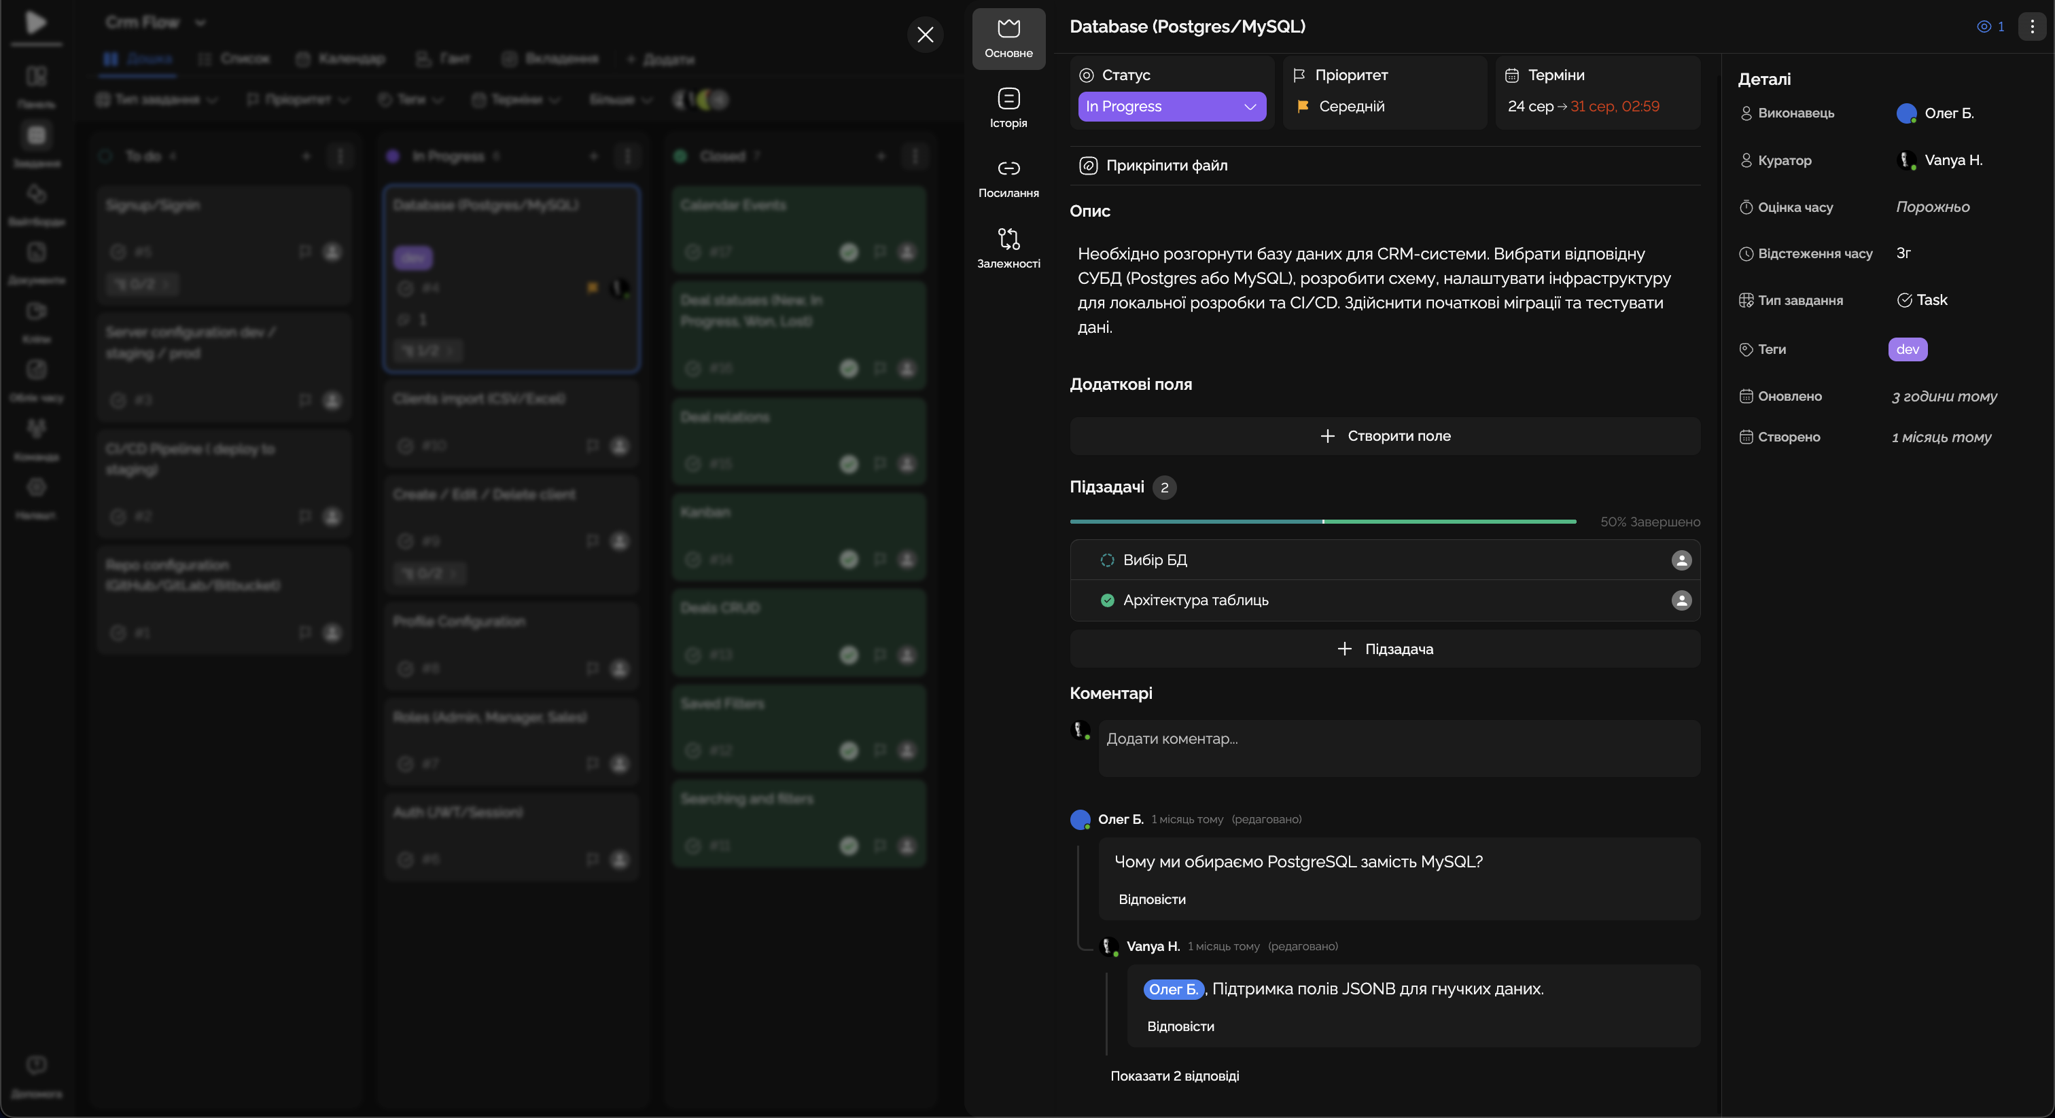Click the subtasks progress bar
Image resolution: width=2055 pixels, height=1118 pixels.
tap(1322, 522)
